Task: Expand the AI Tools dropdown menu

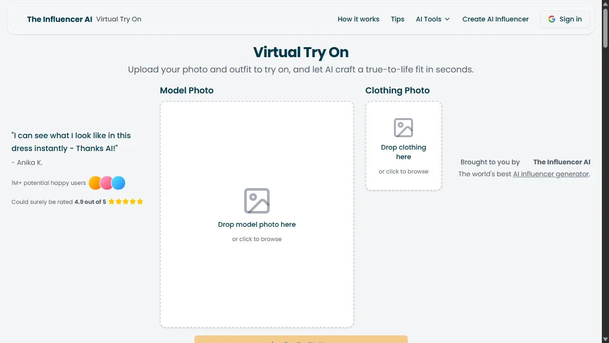Action: click(432, 19)
